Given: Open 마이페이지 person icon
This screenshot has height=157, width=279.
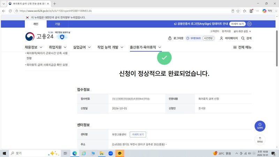Looking at the screenshot, I should click(x=221, y=38).
